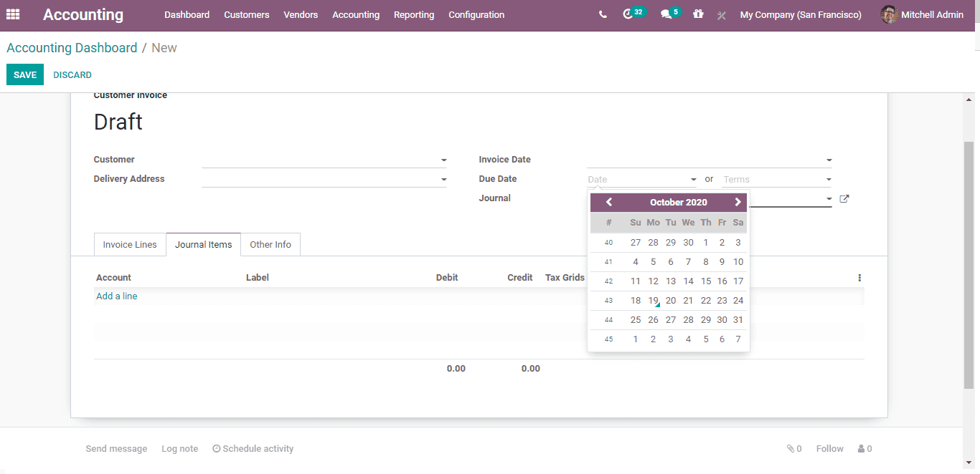Select October 25 in the calendar

(636, 320)
